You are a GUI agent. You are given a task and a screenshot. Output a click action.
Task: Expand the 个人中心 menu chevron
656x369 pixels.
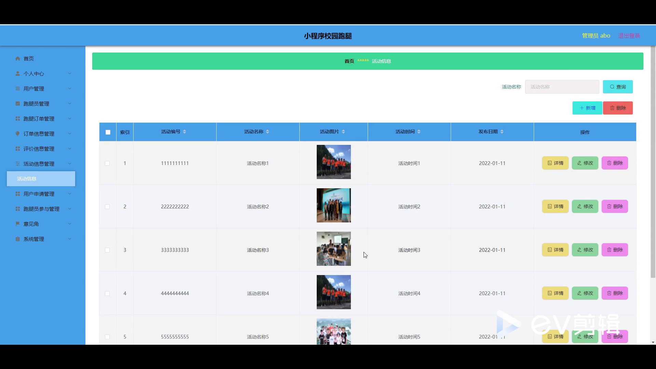pyautogui.click(x=70, y=73)
